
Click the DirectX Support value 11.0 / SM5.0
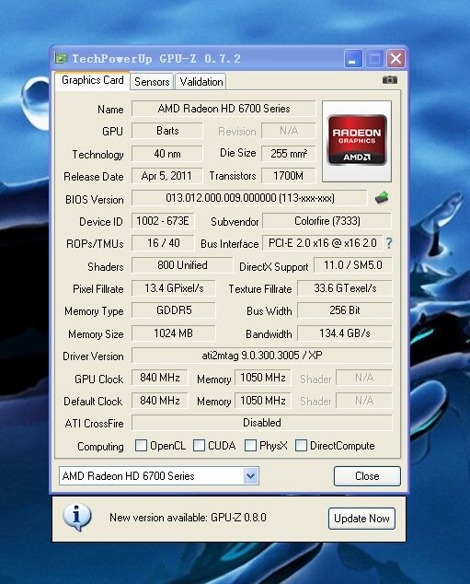point(353,265)
